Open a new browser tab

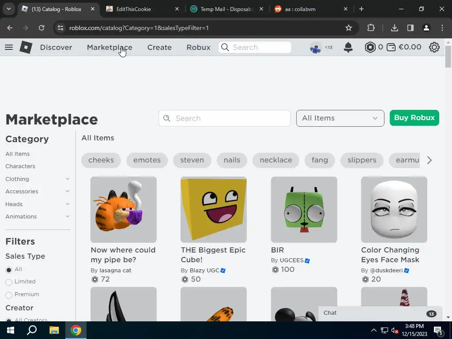click(x=362, y=9)
